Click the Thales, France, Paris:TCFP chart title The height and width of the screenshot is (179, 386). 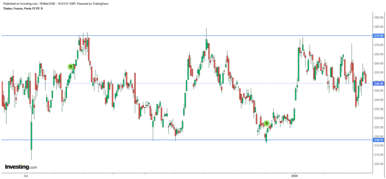pyautogui.click(x=23, y=9)
